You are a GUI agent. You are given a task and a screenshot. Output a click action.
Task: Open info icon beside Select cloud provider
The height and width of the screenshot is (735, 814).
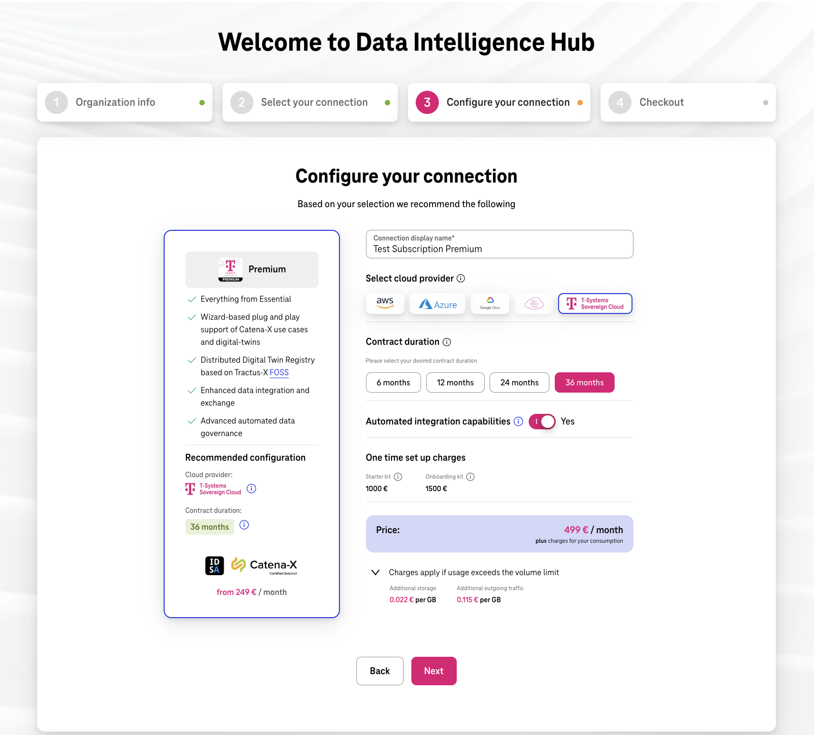click(461, 278)
